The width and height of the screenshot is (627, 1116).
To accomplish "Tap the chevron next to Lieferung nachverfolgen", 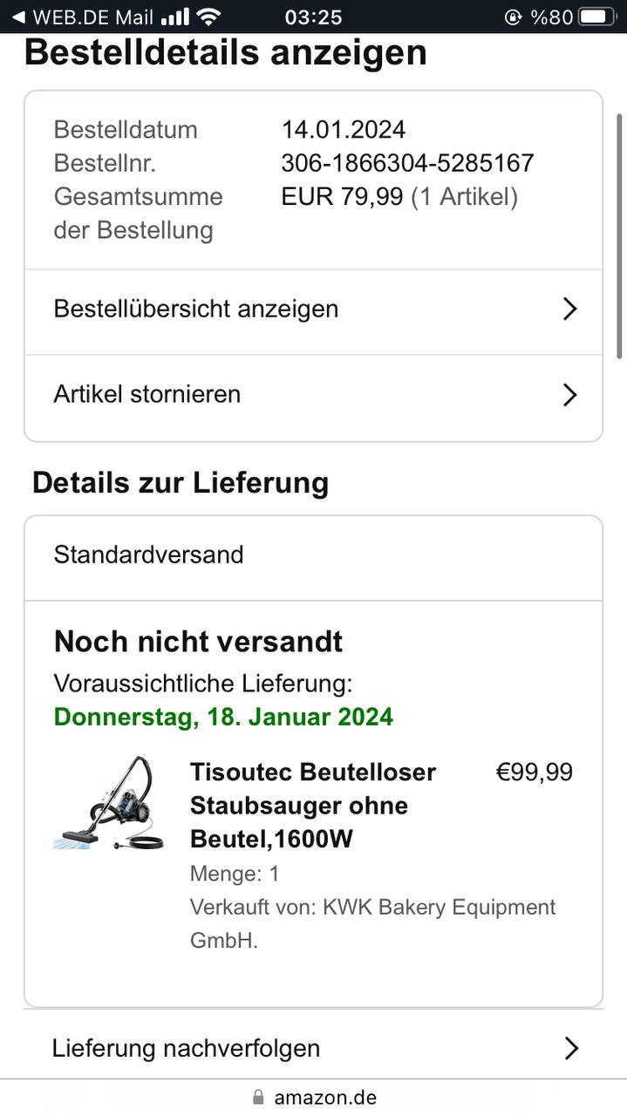I will tap(571, 1048).
